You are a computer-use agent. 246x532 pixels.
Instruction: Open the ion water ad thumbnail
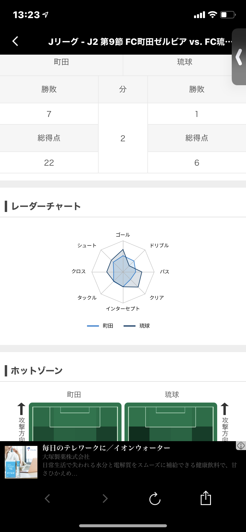(x=21, y=462)
